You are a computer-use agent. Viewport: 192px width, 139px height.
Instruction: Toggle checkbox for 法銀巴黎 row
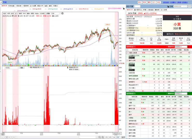[x=127, y=73]
